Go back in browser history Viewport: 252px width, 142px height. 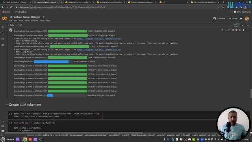[3, 7]
